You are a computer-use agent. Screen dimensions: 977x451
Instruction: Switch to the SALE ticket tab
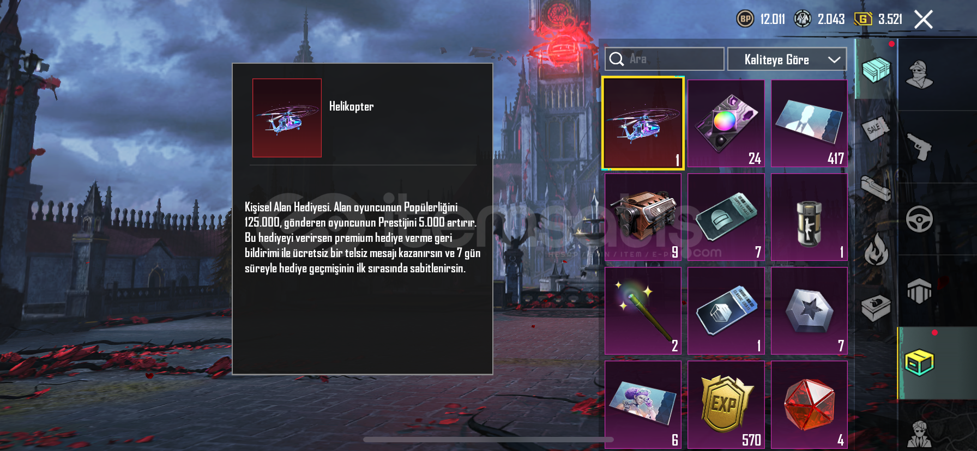coord(876,129)
